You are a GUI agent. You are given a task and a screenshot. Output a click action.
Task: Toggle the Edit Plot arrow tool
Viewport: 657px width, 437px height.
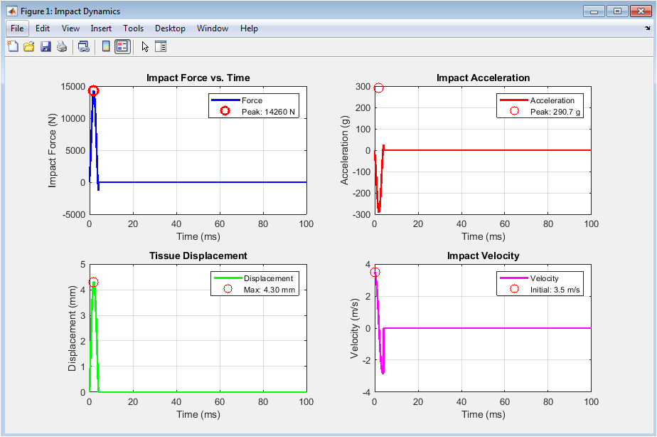click(145, 47)
